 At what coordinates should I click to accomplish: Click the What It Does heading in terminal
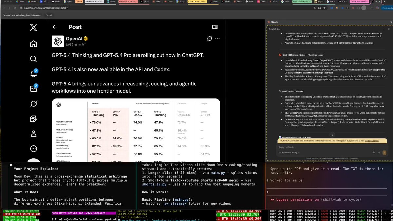tap(26, 192)
